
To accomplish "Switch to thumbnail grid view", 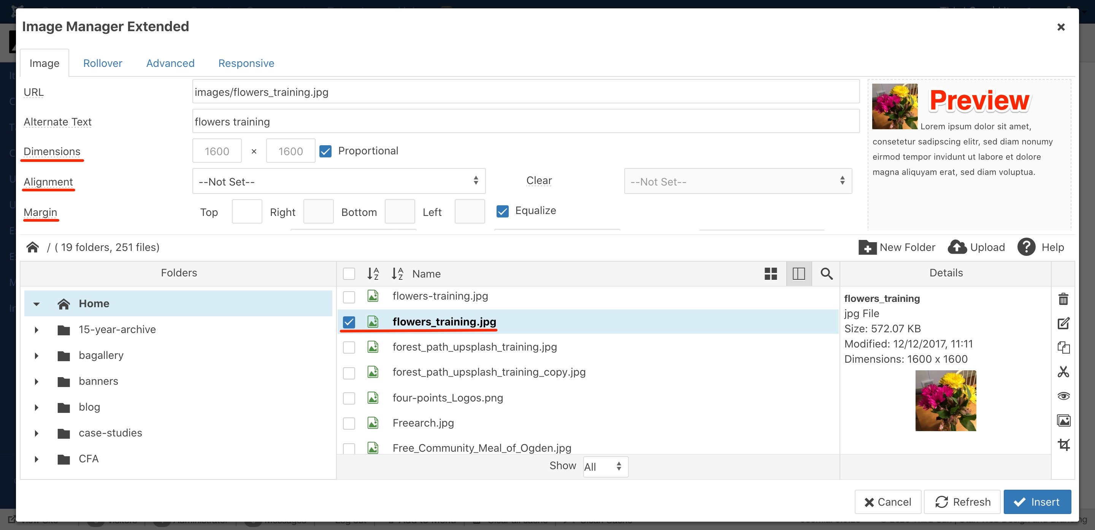I will pos(770,273).
